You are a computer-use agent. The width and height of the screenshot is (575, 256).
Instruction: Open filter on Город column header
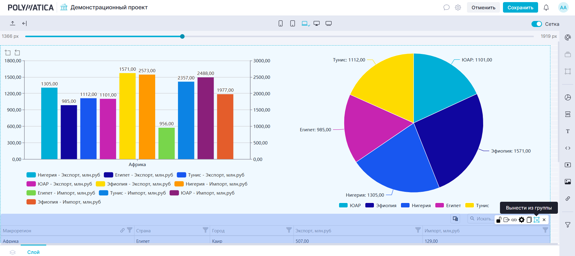289,230
